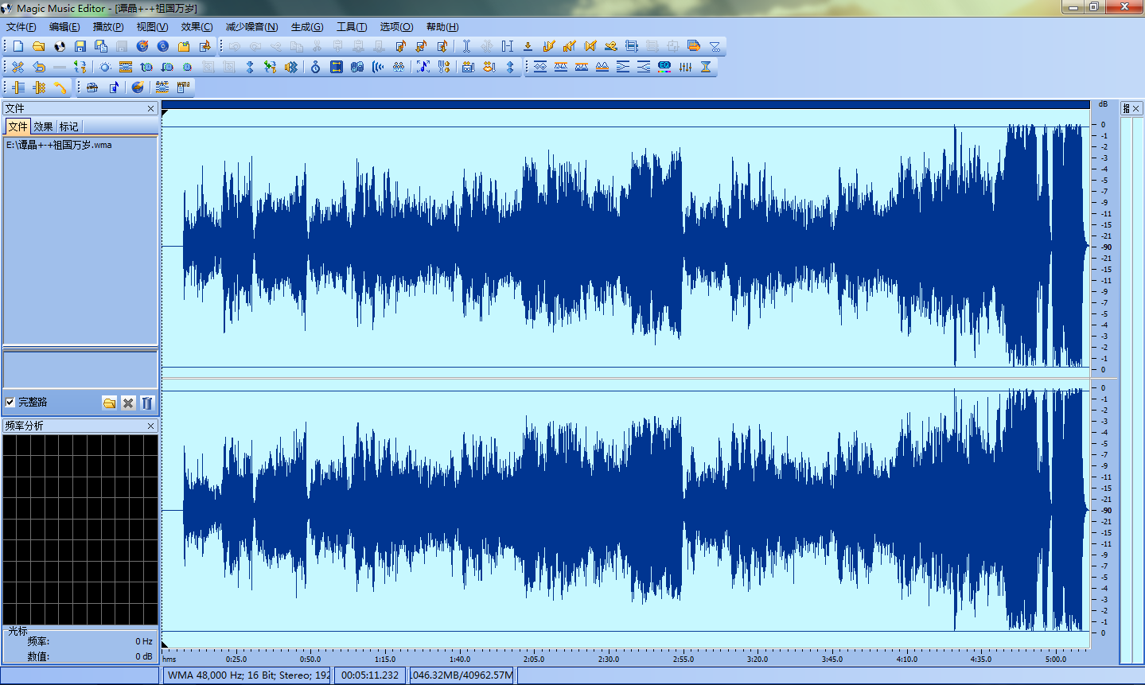The width and height of the screenshot is (1145, 685).
Task: Click the duration 00:05:11.232 in status bar
Action: (x=370, y=675)
